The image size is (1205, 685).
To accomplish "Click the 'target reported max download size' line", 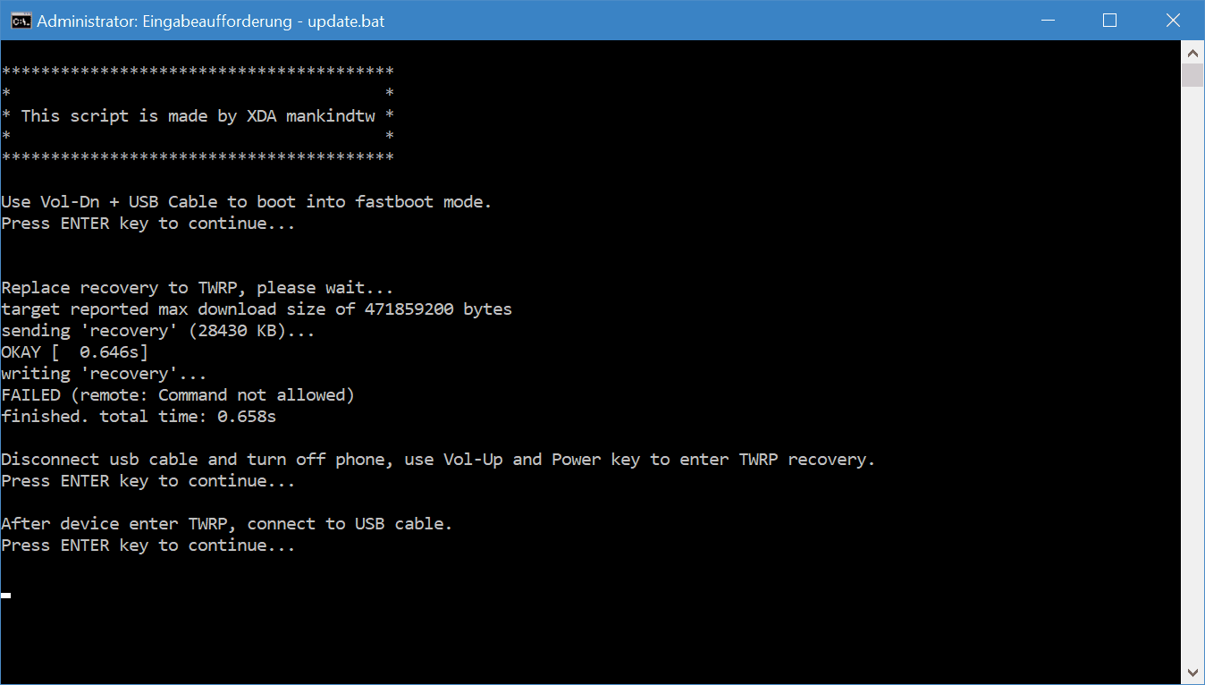I will [x=257, y=309].
